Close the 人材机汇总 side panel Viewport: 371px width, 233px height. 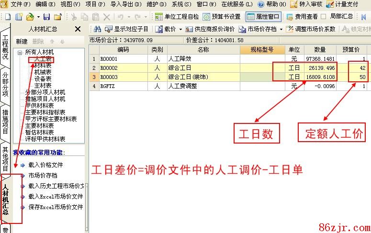pyautogui.click(x=78, y=29)
